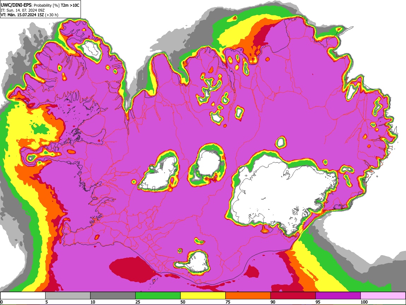The height and width of the screenshot is (305, 406).
Task: Click the legend value '10'
Action: [93, 302]
